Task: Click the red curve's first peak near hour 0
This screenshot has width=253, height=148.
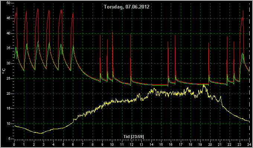Action: tap(17, 7)
